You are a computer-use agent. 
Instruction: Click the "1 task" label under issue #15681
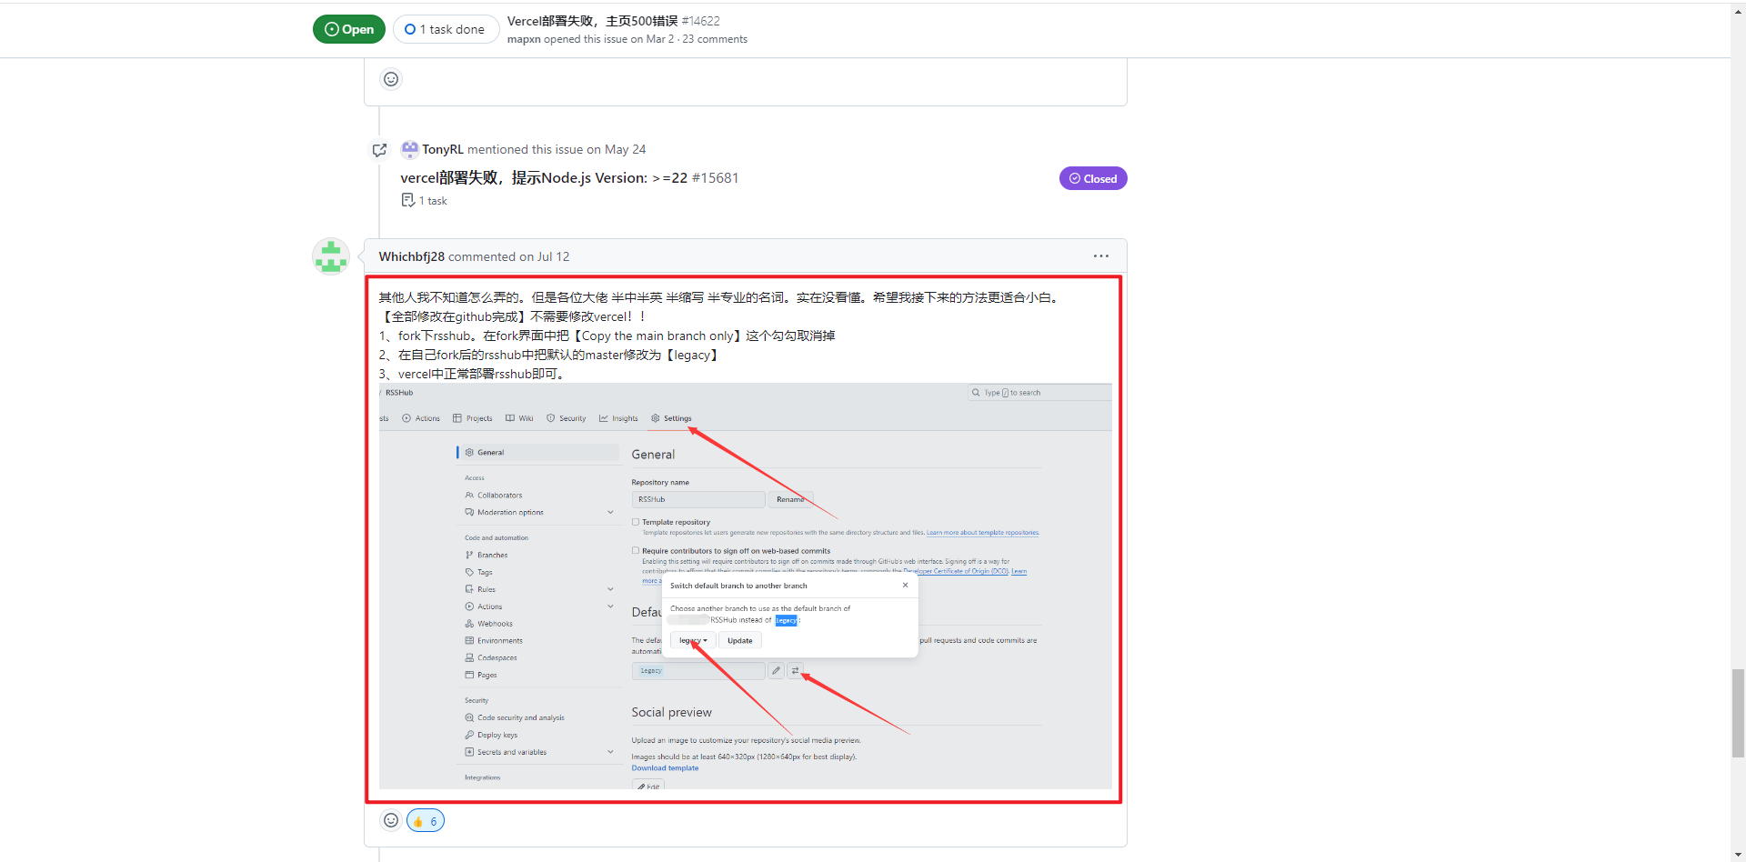point(433,201)
